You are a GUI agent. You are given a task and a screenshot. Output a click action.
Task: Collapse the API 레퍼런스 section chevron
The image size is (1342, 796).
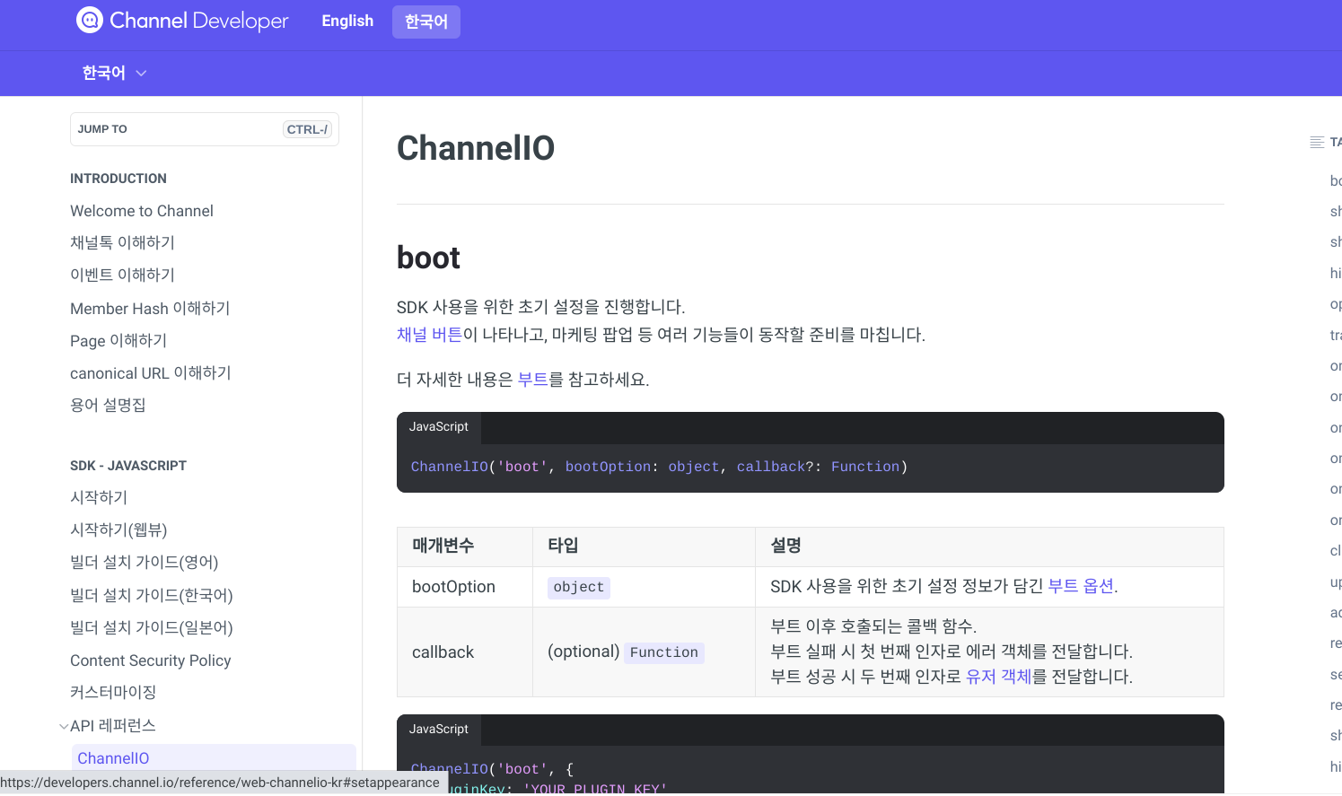64,726
